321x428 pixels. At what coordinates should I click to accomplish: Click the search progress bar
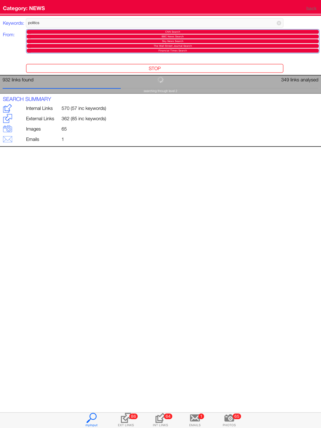pyautogui.click(x=160, y=88)
